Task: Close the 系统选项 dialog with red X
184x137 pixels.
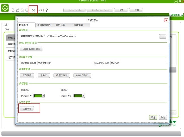Action: (166, 20)
